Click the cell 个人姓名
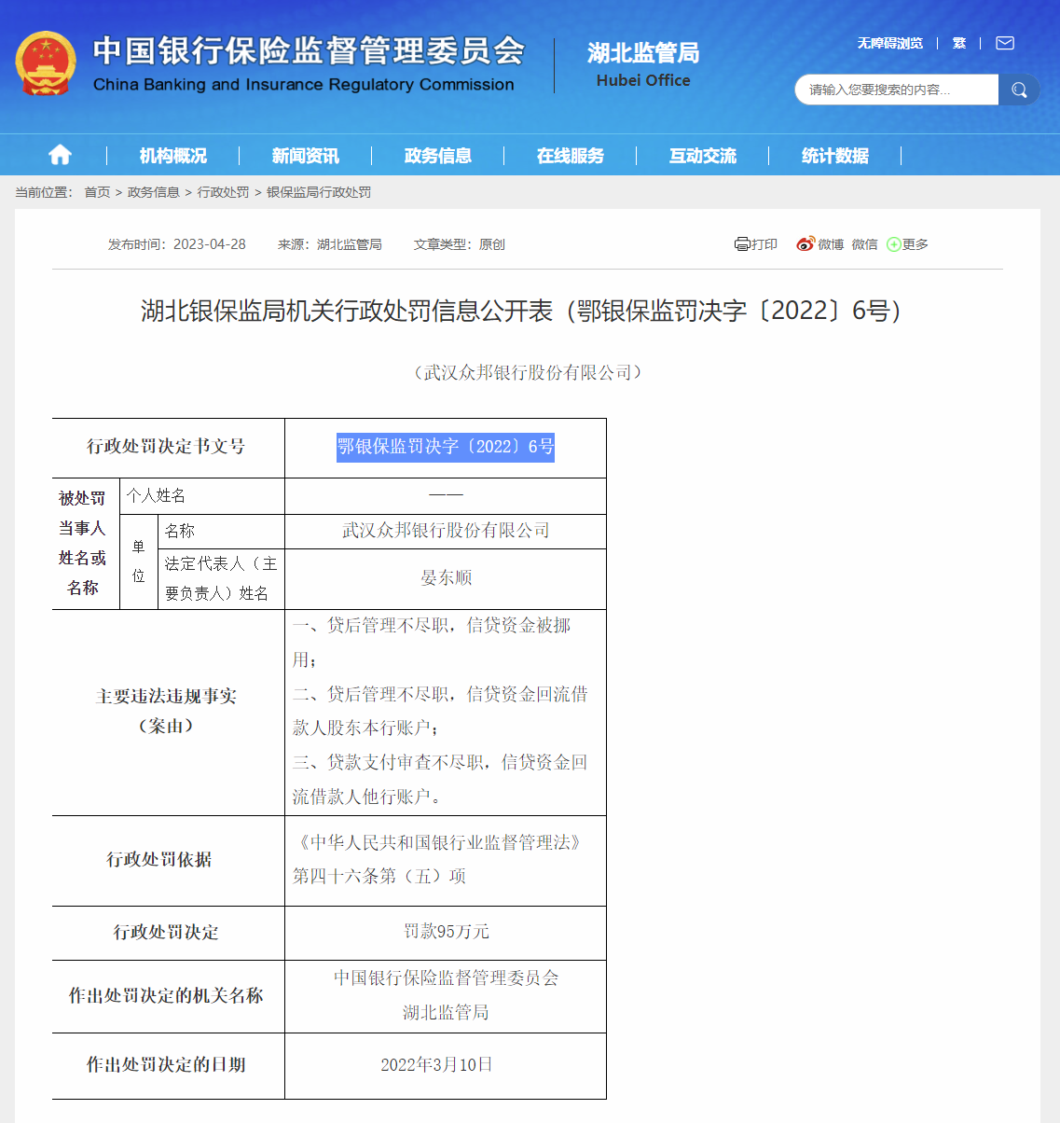Image resolution: width=1060 pixels, height=1123 pixels. (x=202, y=495)
